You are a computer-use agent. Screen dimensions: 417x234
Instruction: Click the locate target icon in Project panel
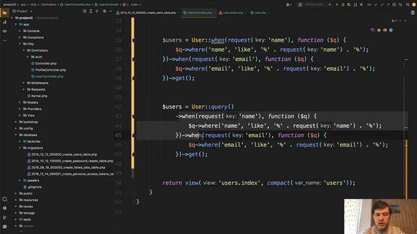85,11
